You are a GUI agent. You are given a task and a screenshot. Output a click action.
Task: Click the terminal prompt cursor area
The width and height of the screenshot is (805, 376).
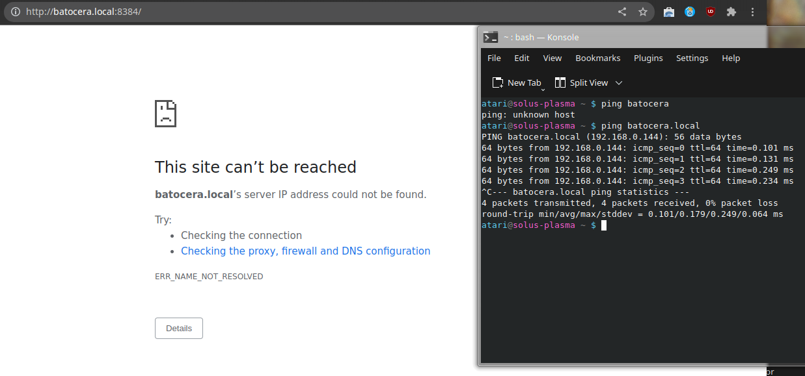tap(603, 225)
